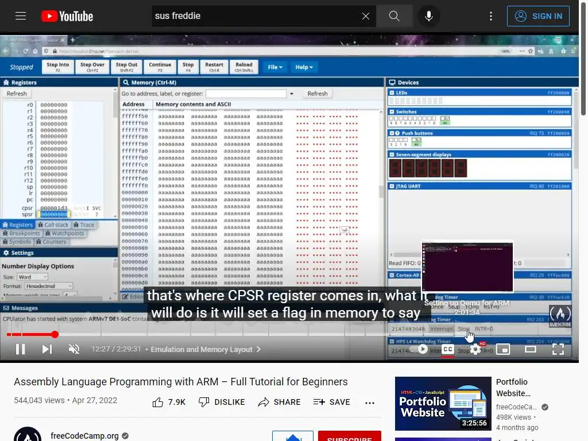Click the SHARE arrow button

coord(279,402)
